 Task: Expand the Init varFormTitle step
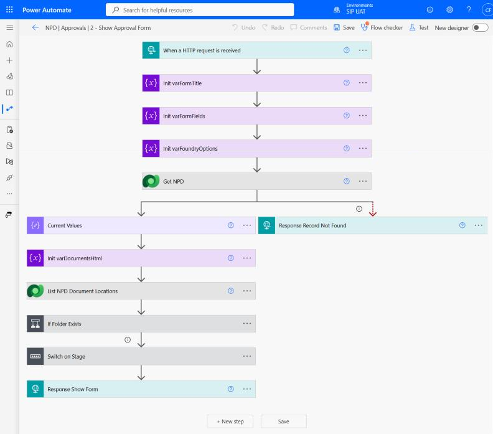pos(257,83)
